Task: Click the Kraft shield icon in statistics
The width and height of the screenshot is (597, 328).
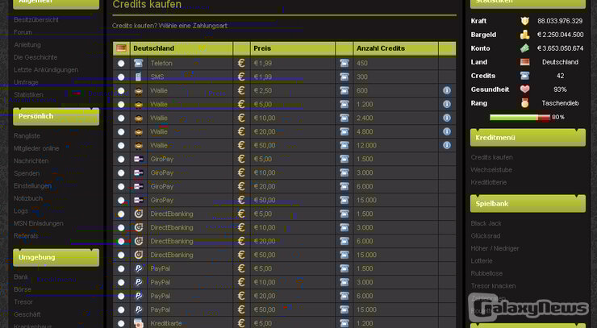Action: (524, 21)
